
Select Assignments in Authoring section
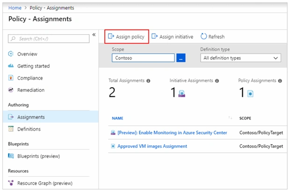(x=51, y=117)
